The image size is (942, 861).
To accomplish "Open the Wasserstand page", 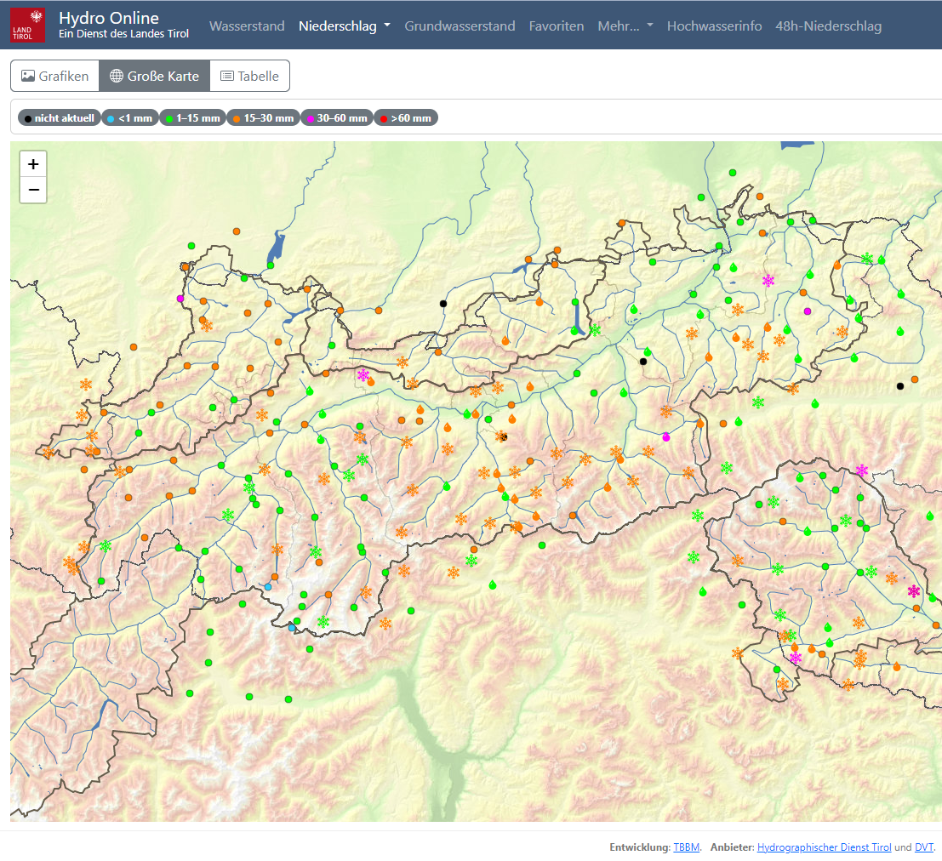I will 247,26.
